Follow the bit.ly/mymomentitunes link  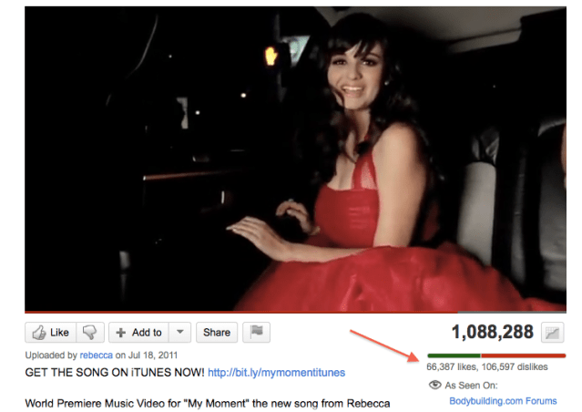click(x=276, y=372)
